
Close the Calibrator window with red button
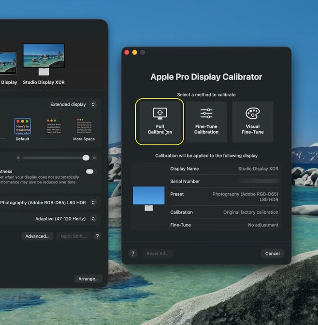tap(127, 53)
